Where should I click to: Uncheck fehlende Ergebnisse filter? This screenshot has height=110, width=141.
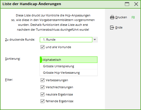(x=43, y=101)
